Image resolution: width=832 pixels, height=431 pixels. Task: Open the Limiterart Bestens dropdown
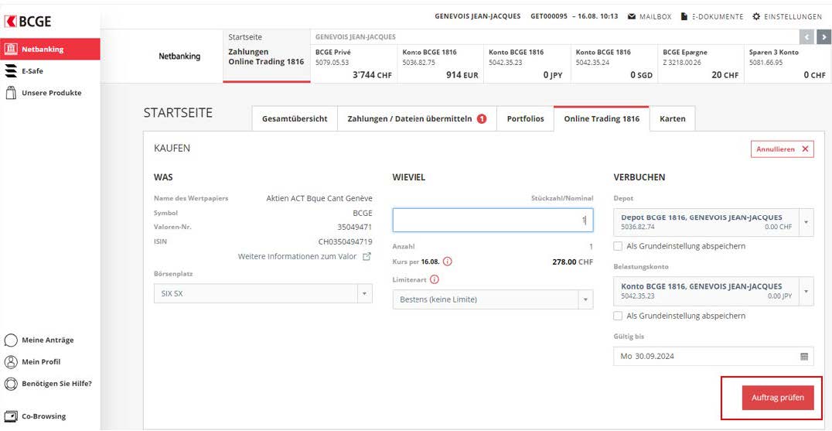493,299
